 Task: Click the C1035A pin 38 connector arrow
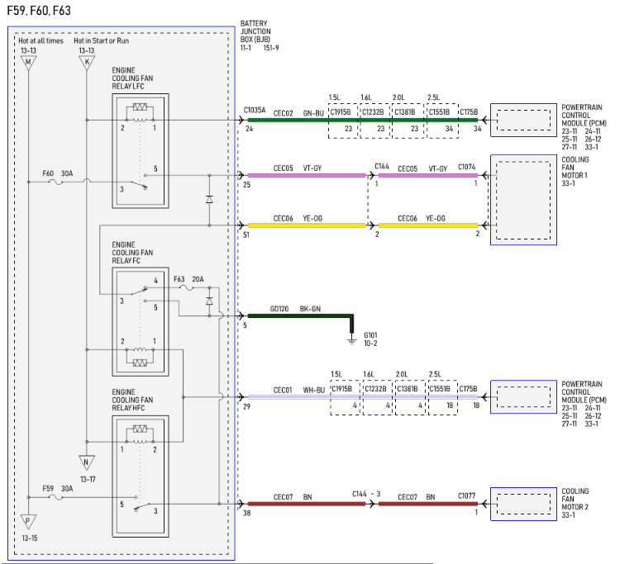(x=241, y=504)
